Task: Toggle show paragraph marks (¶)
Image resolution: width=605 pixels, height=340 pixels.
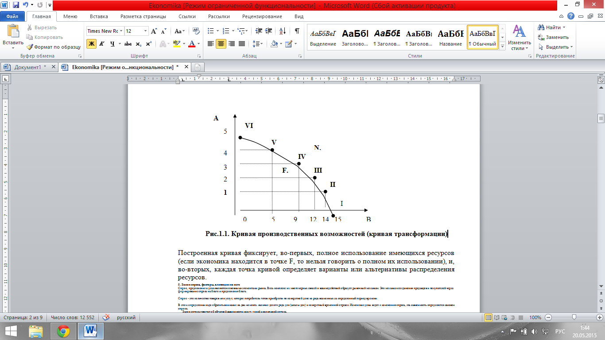Action: click(x=297, y=31)
